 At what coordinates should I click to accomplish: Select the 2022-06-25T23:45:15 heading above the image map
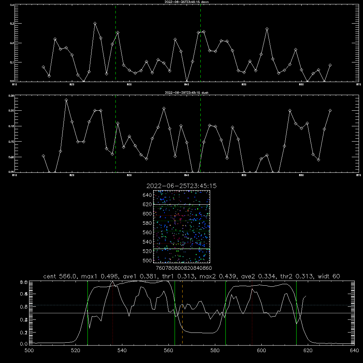click(x=181, y=186)
